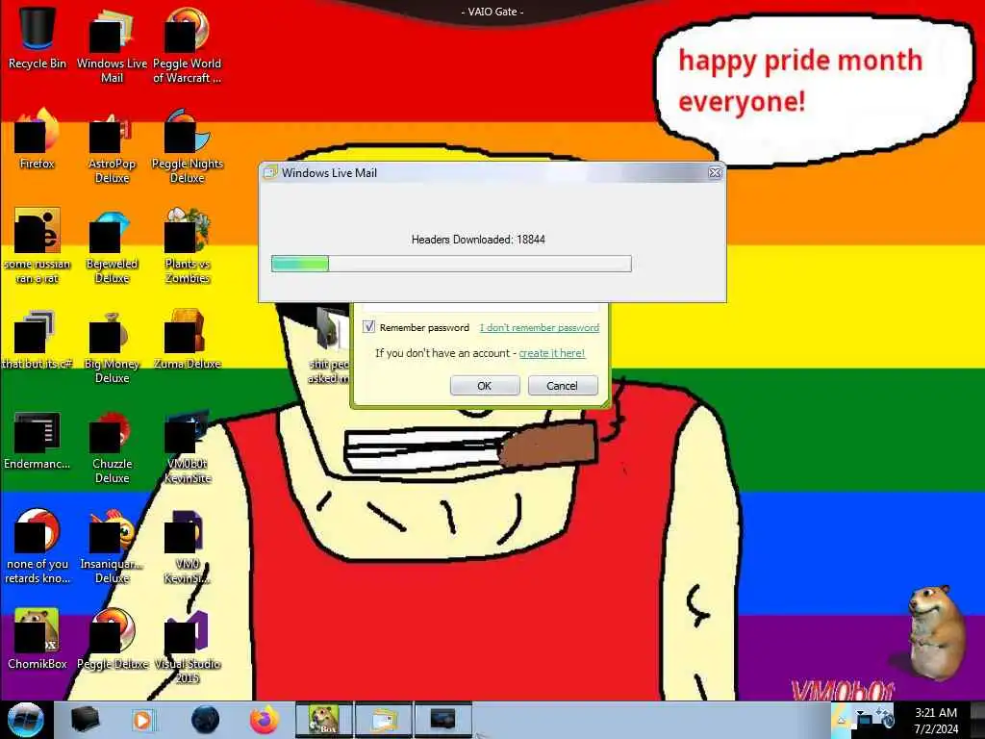The height and width of the screenshot is (739, 985).
Task: Open the Recycle Bin desktop icon
Action: [38, 38]
